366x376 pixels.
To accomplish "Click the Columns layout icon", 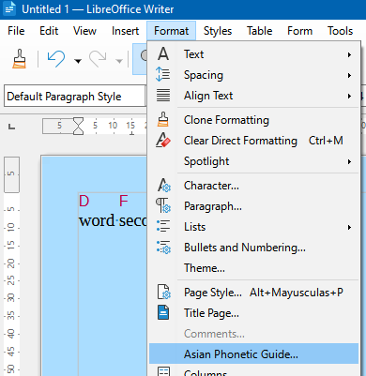I will (163, 371).
